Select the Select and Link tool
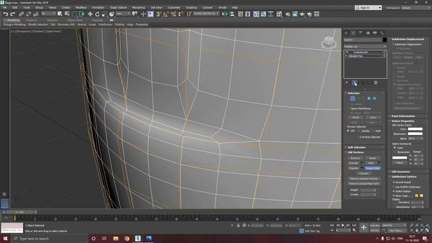 [21, 14]
